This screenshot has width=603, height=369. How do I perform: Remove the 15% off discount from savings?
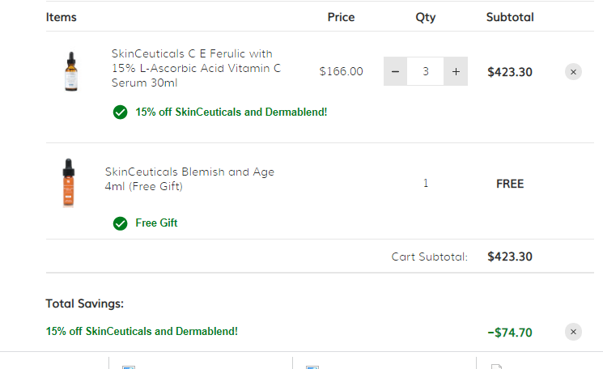(x=573, y=332)
